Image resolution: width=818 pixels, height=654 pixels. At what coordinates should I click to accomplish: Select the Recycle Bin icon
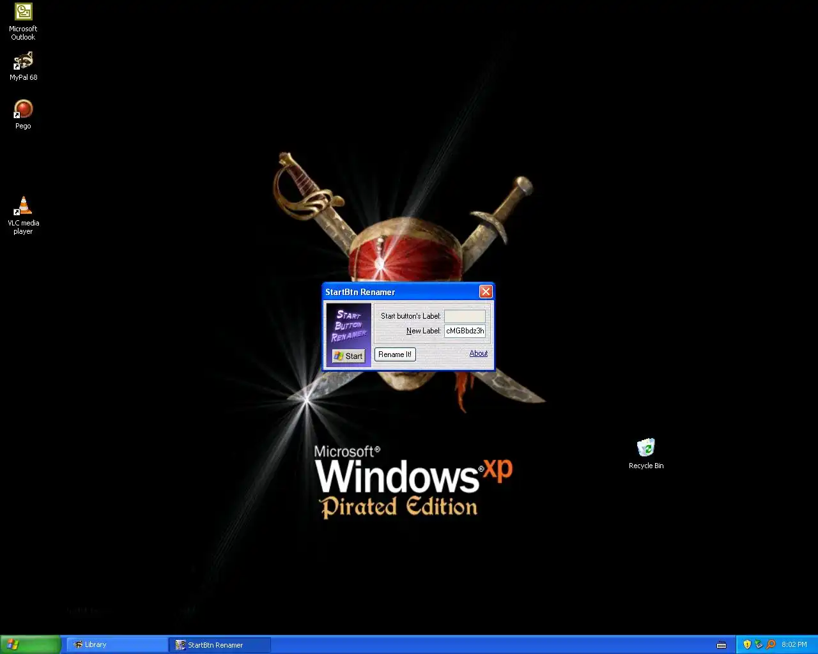click(x=646, y=453)
